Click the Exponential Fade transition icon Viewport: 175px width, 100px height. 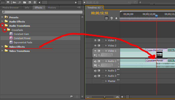11,42
